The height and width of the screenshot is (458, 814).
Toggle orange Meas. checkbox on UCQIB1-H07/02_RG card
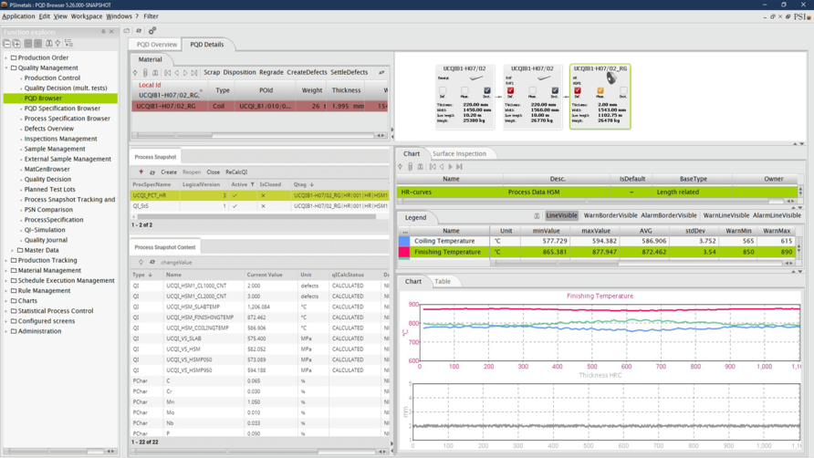tap(600, 90)
